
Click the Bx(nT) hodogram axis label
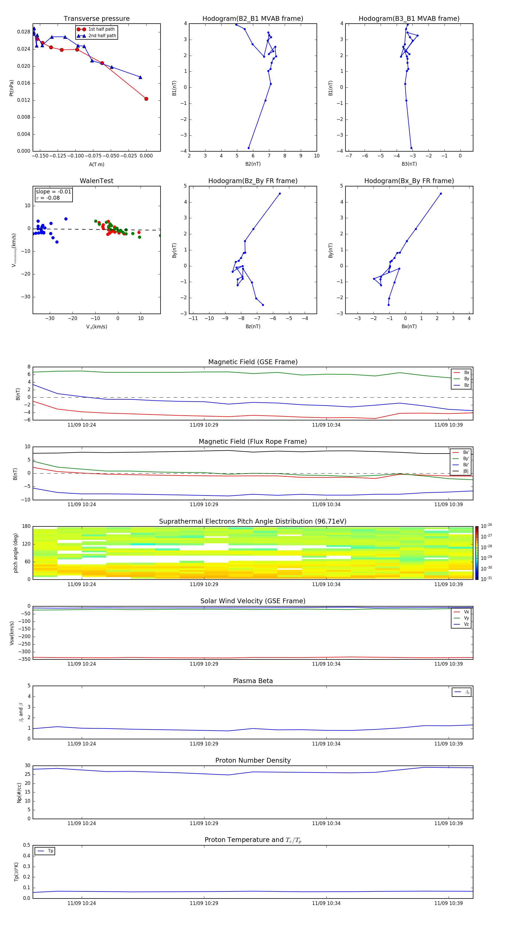(x=409, y=326)
